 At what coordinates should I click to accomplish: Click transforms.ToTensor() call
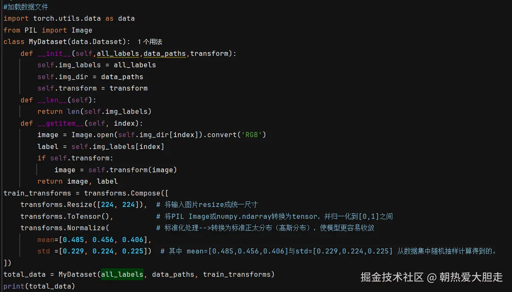(x=67, y=216)
